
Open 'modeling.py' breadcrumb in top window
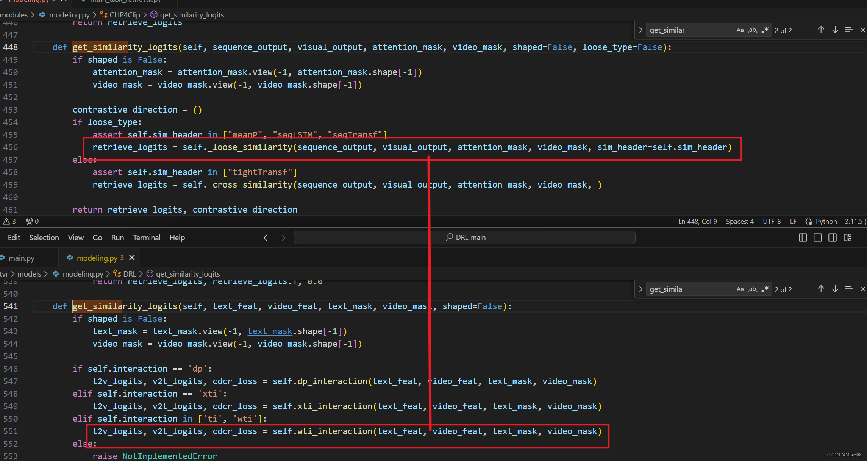[69, 15]
